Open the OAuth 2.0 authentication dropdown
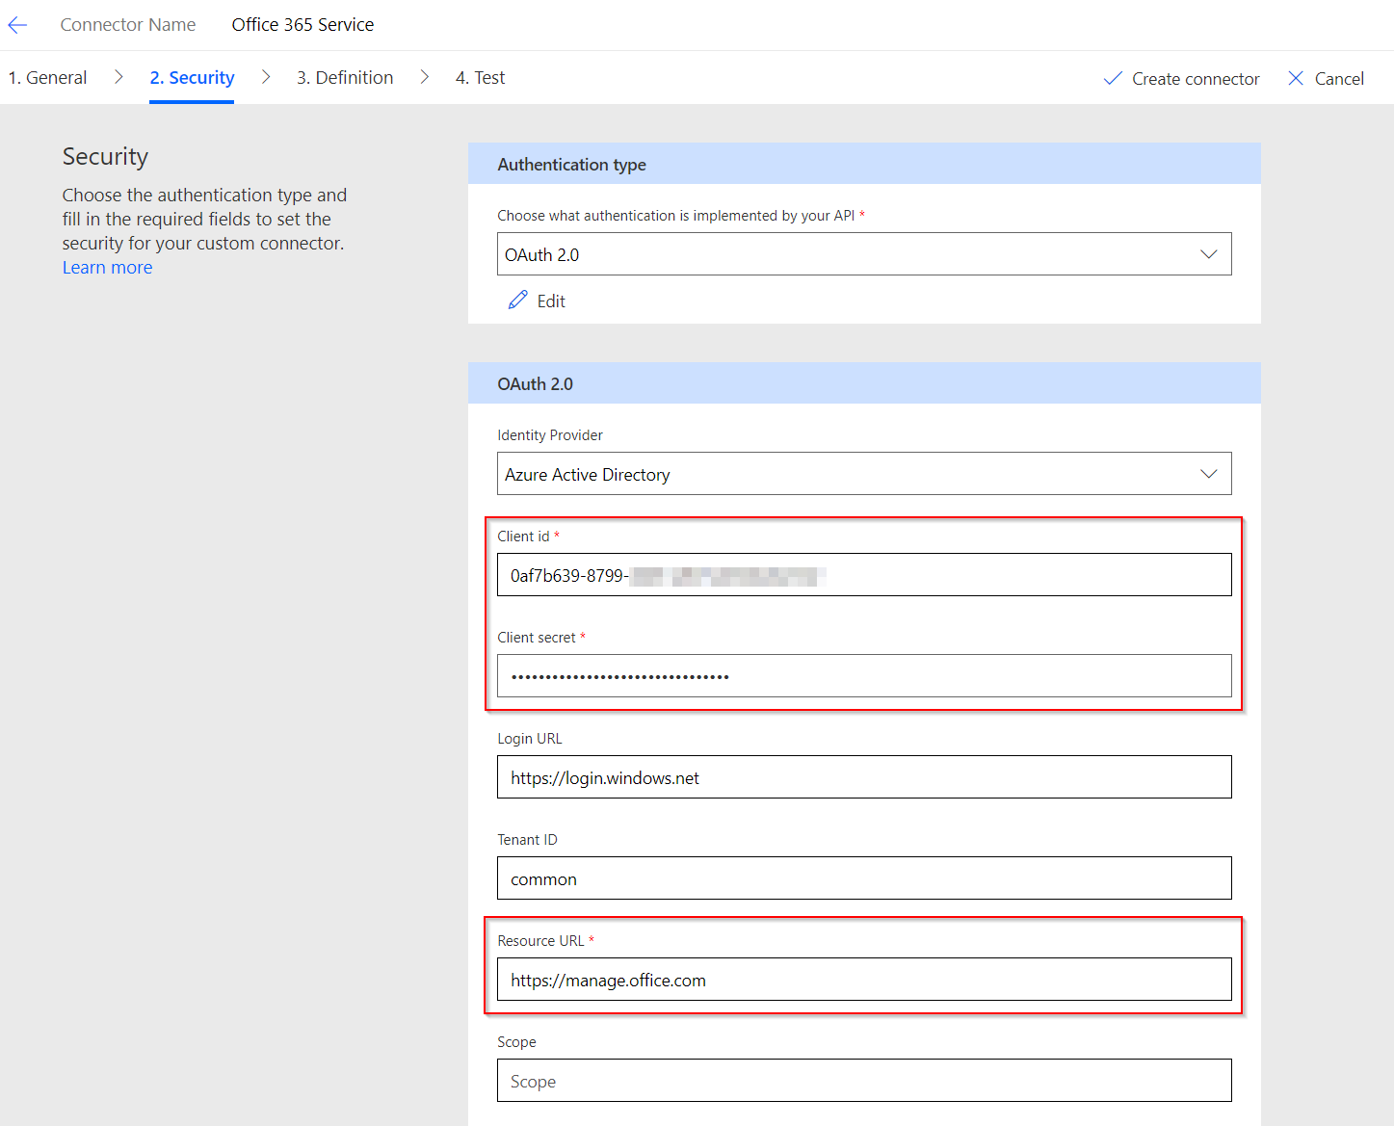1394x1126 pixels. click(864, 254)
